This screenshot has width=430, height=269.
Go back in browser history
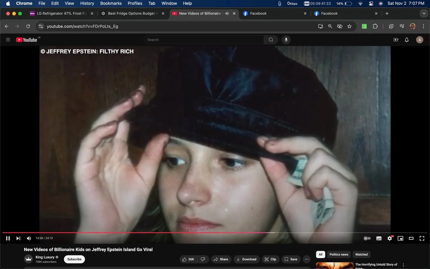click(7, 26)
